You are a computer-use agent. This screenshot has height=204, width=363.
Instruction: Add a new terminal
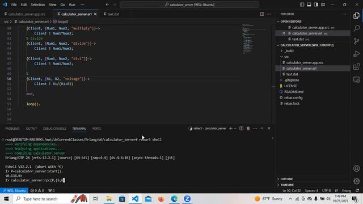point(231,129)
